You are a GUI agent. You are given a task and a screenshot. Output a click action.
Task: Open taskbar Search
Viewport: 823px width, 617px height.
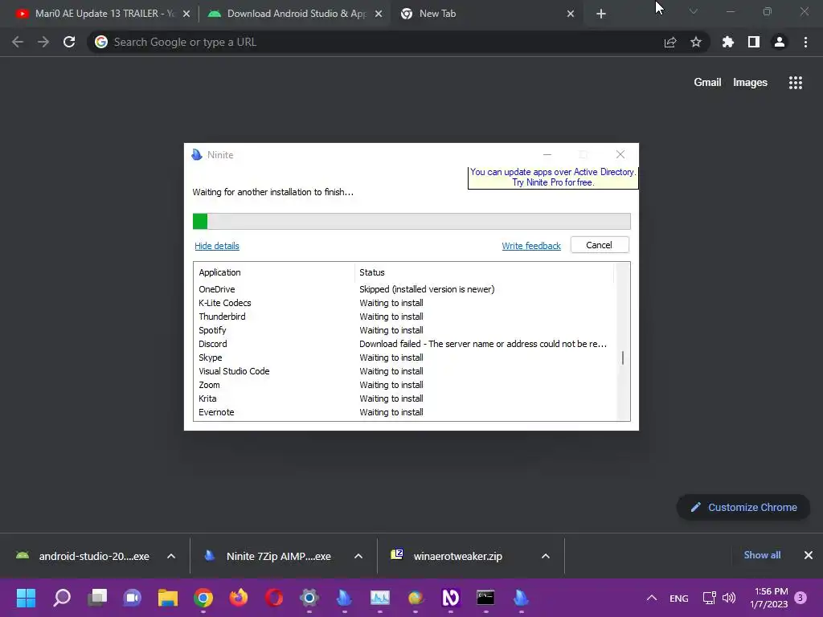click(x=62, y=598)
